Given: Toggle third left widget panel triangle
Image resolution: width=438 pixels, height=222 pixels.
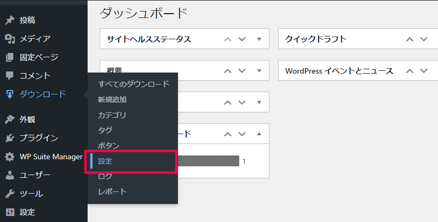Looking at the screenshot, I should pos(259,103).
